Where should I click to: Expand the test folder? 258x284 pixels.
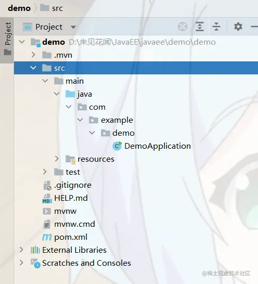pos(45,172)
